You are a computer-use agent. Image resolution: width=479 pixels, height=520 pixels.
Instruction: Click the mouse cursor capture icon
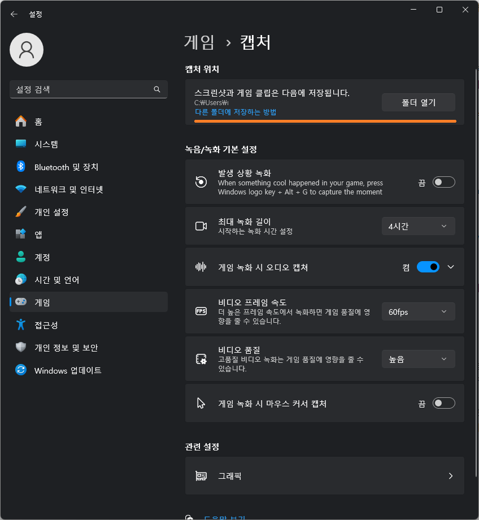(x=201, y=403)
